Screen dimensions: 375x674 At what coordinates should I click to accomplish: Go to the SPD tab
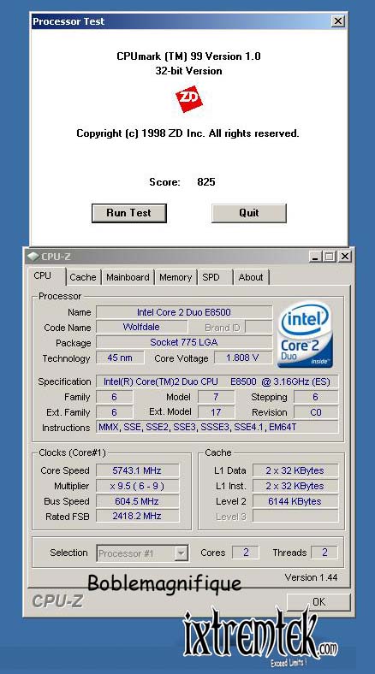click(x=211, y=278)
